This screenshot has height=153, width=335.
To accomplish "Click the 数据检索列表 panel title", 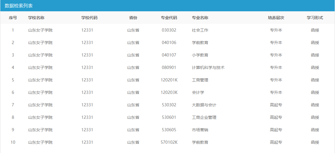I will [x=19, y=6].
